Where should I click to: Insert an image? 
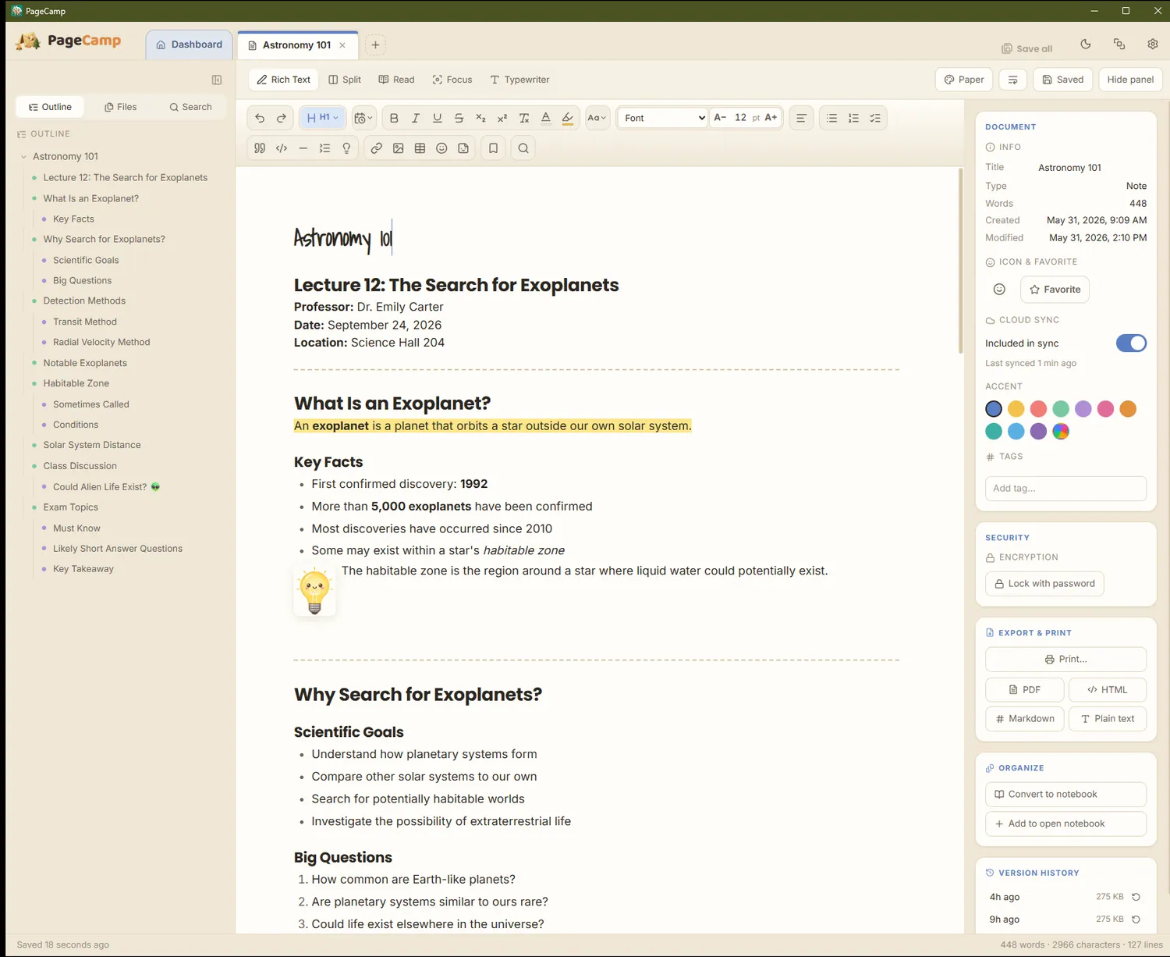(x=399, y=148)
